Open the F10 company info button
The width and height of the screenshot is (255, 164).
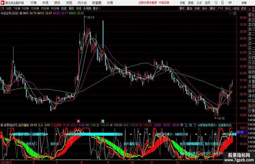pyautogui.click(x=220, y=8)
